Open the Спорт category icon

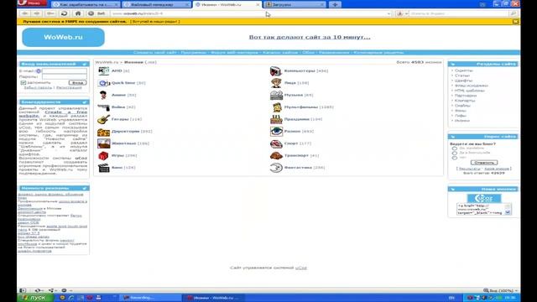pos(276,143)
